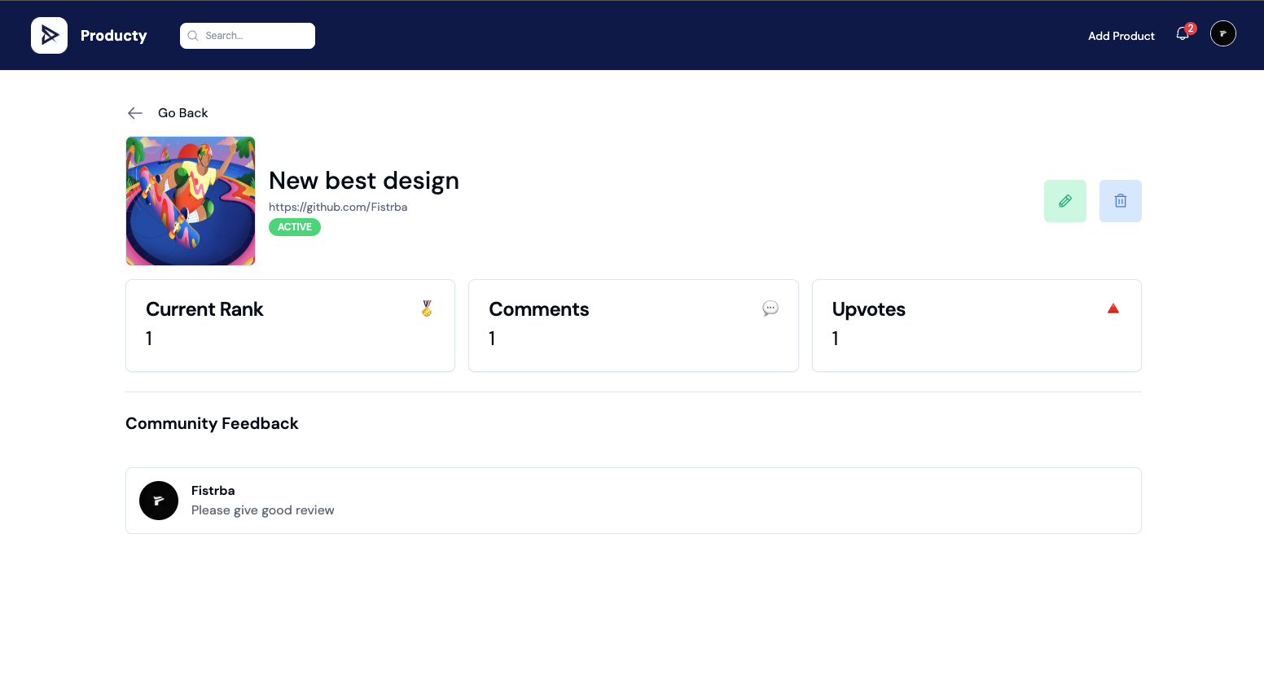Click the speech bubble icon on Comments card
Screen dimensions: 1264x700
pyautogui.click(x=770, y=308)
